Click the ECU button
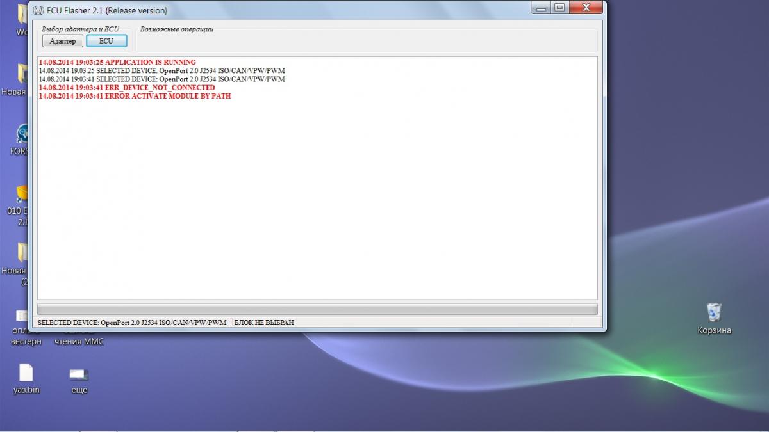Viewport: 769px width, 432px height. [106, 41]
